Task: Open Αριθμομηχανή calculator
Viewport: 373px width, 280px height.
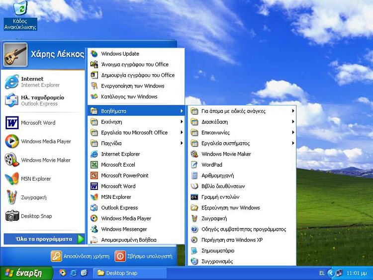Action: [x=242, y=176]
